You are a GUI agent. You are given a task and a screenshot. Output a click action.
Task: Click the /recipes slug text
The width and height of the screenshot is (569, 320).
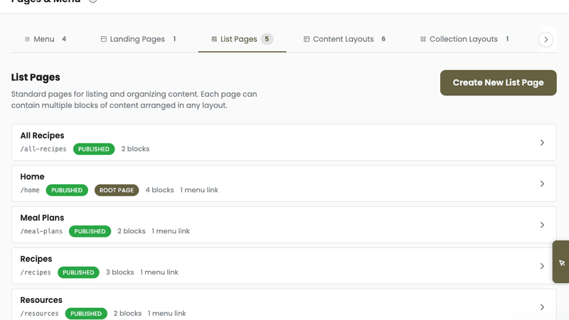pyautogui.click(x=36, y=272)
